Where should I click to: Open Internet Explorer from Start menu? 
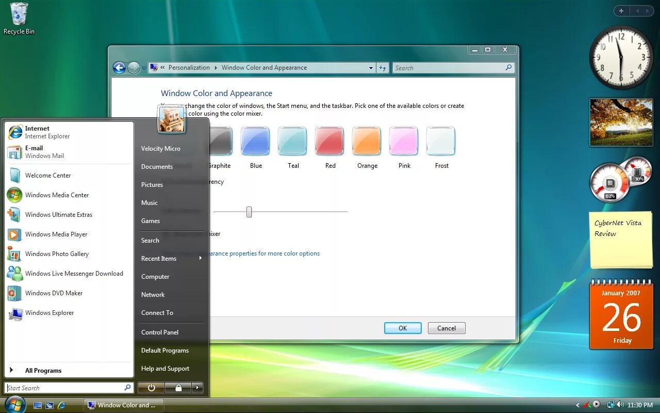tap(69, 132)
